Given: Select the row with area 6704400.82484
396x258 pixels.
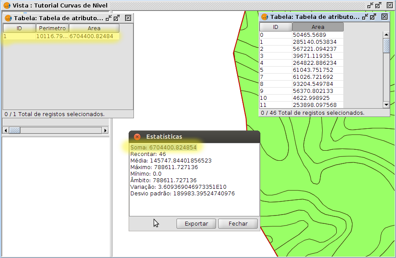Looking at the screenshot, I should click(x=61, y=36).
